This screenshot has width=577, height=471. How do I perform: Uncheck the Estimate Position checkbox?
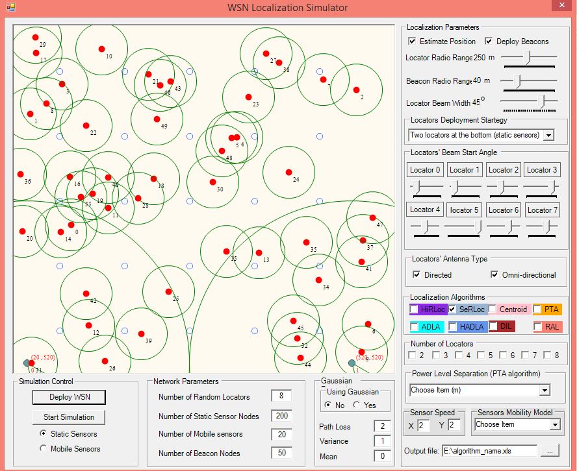click(x=412, y=42)
